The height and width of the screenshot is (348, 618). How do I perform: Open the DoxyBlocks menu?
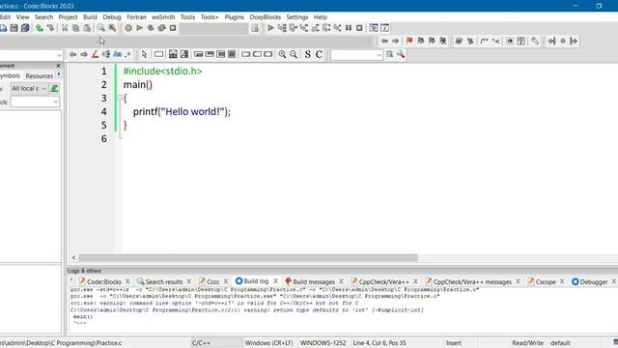266,17
